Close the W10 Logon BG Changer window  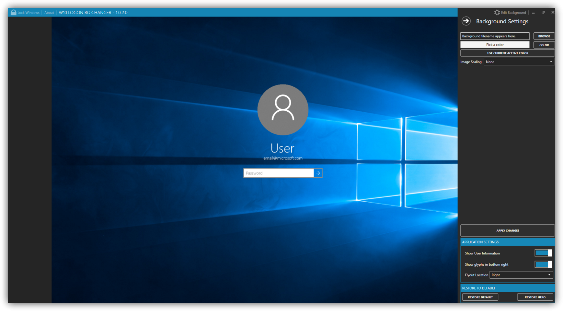point(553,13)
